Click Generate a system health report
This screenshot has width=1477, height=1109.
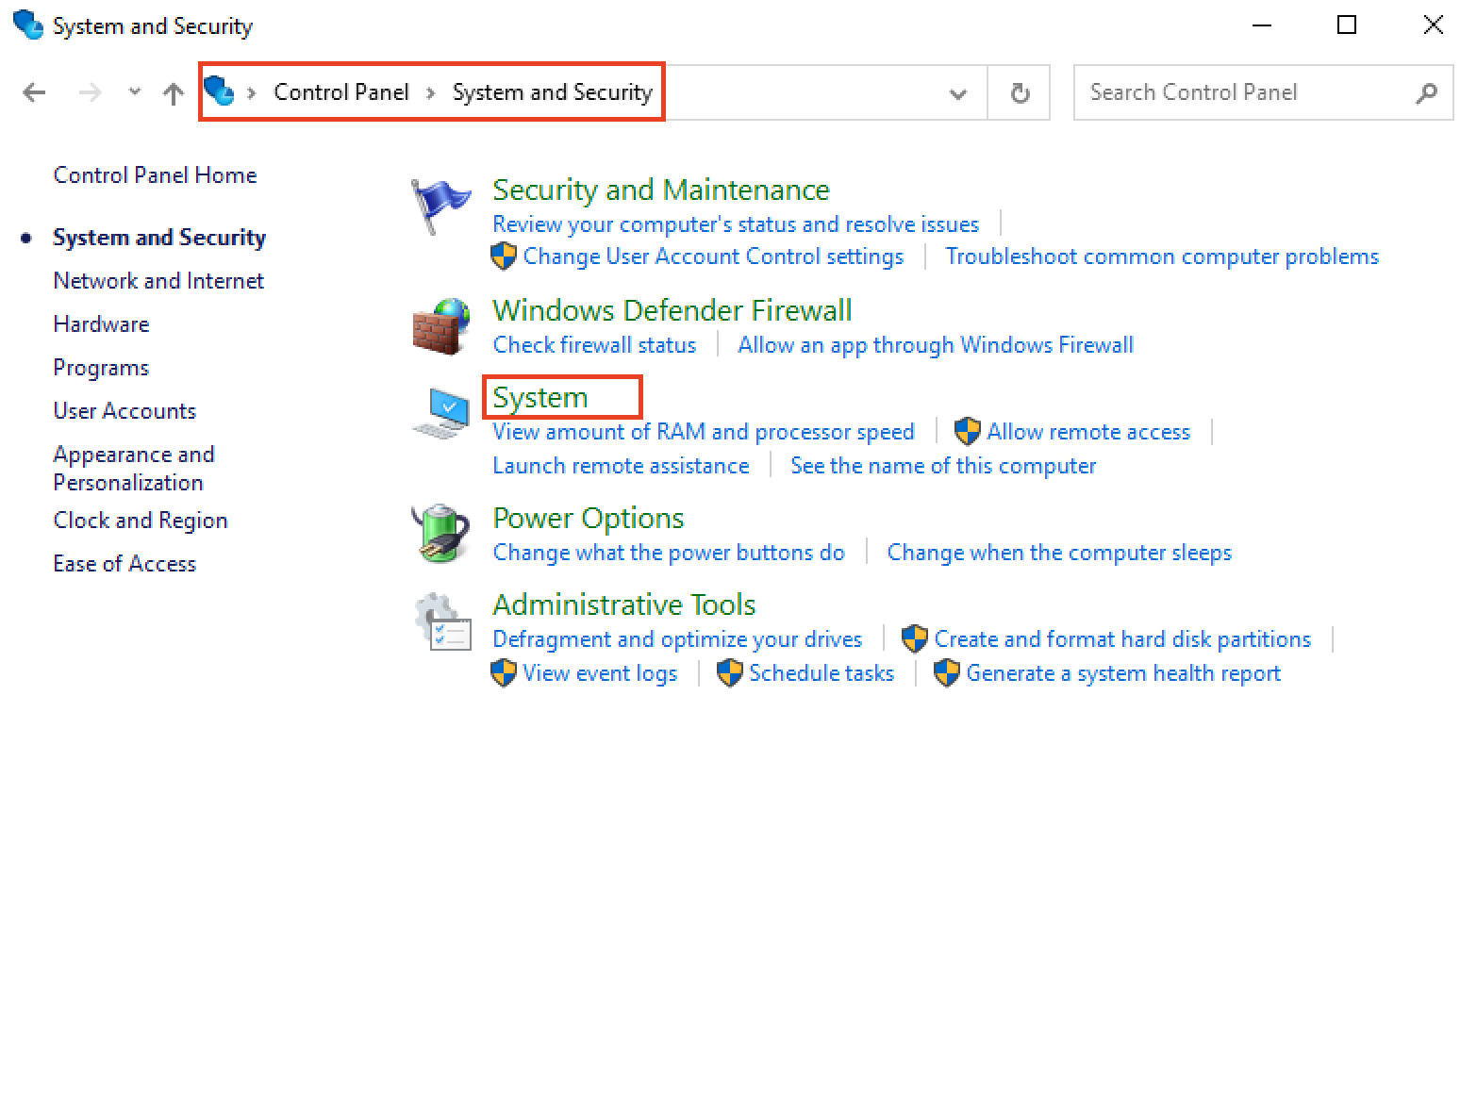(1123, 673)
